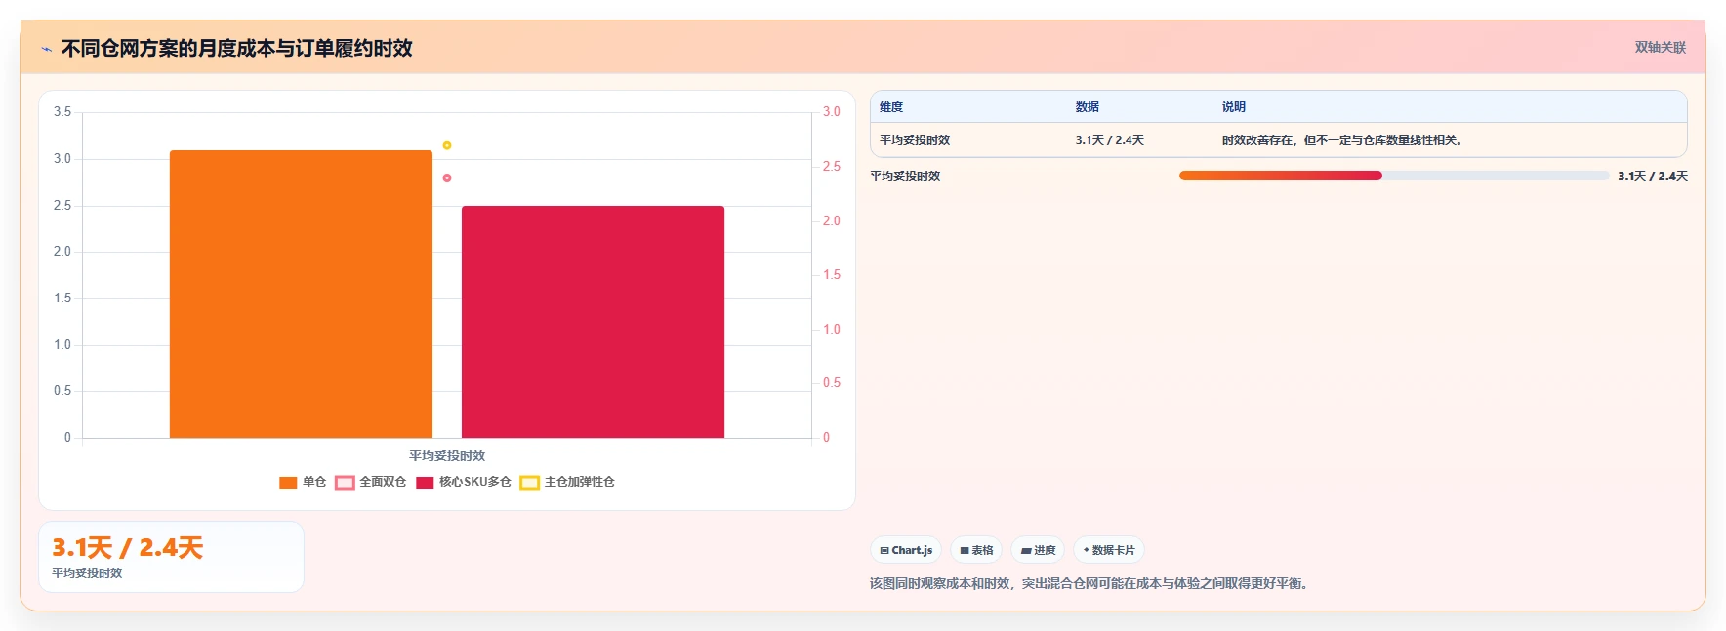Select the yellow data point on chart

click(447, 145)
